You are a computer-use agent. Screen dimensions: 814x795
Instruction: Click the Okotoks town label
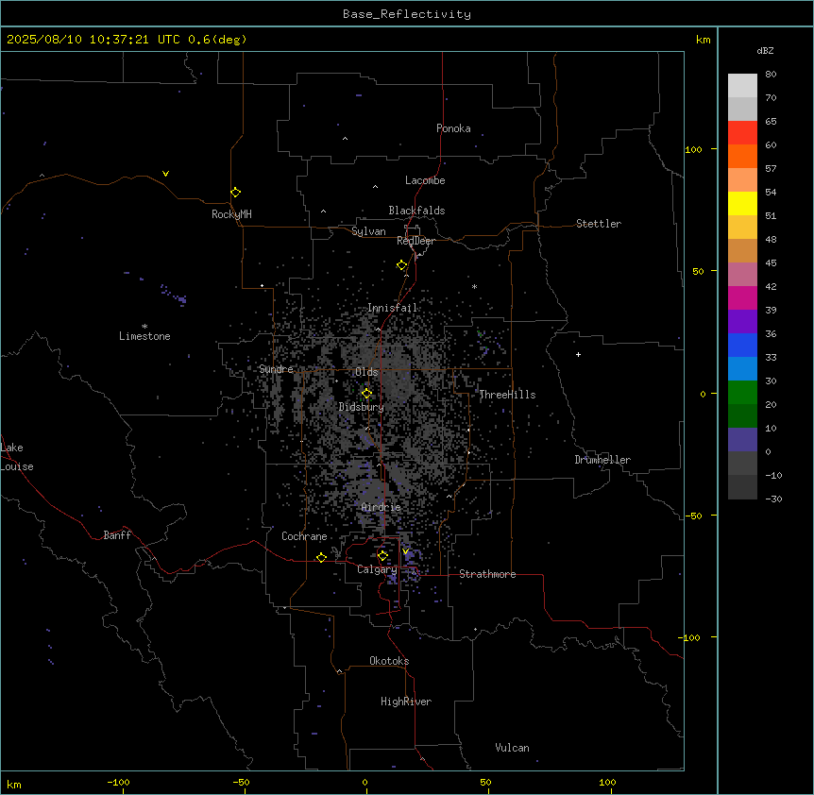(389, 661)
